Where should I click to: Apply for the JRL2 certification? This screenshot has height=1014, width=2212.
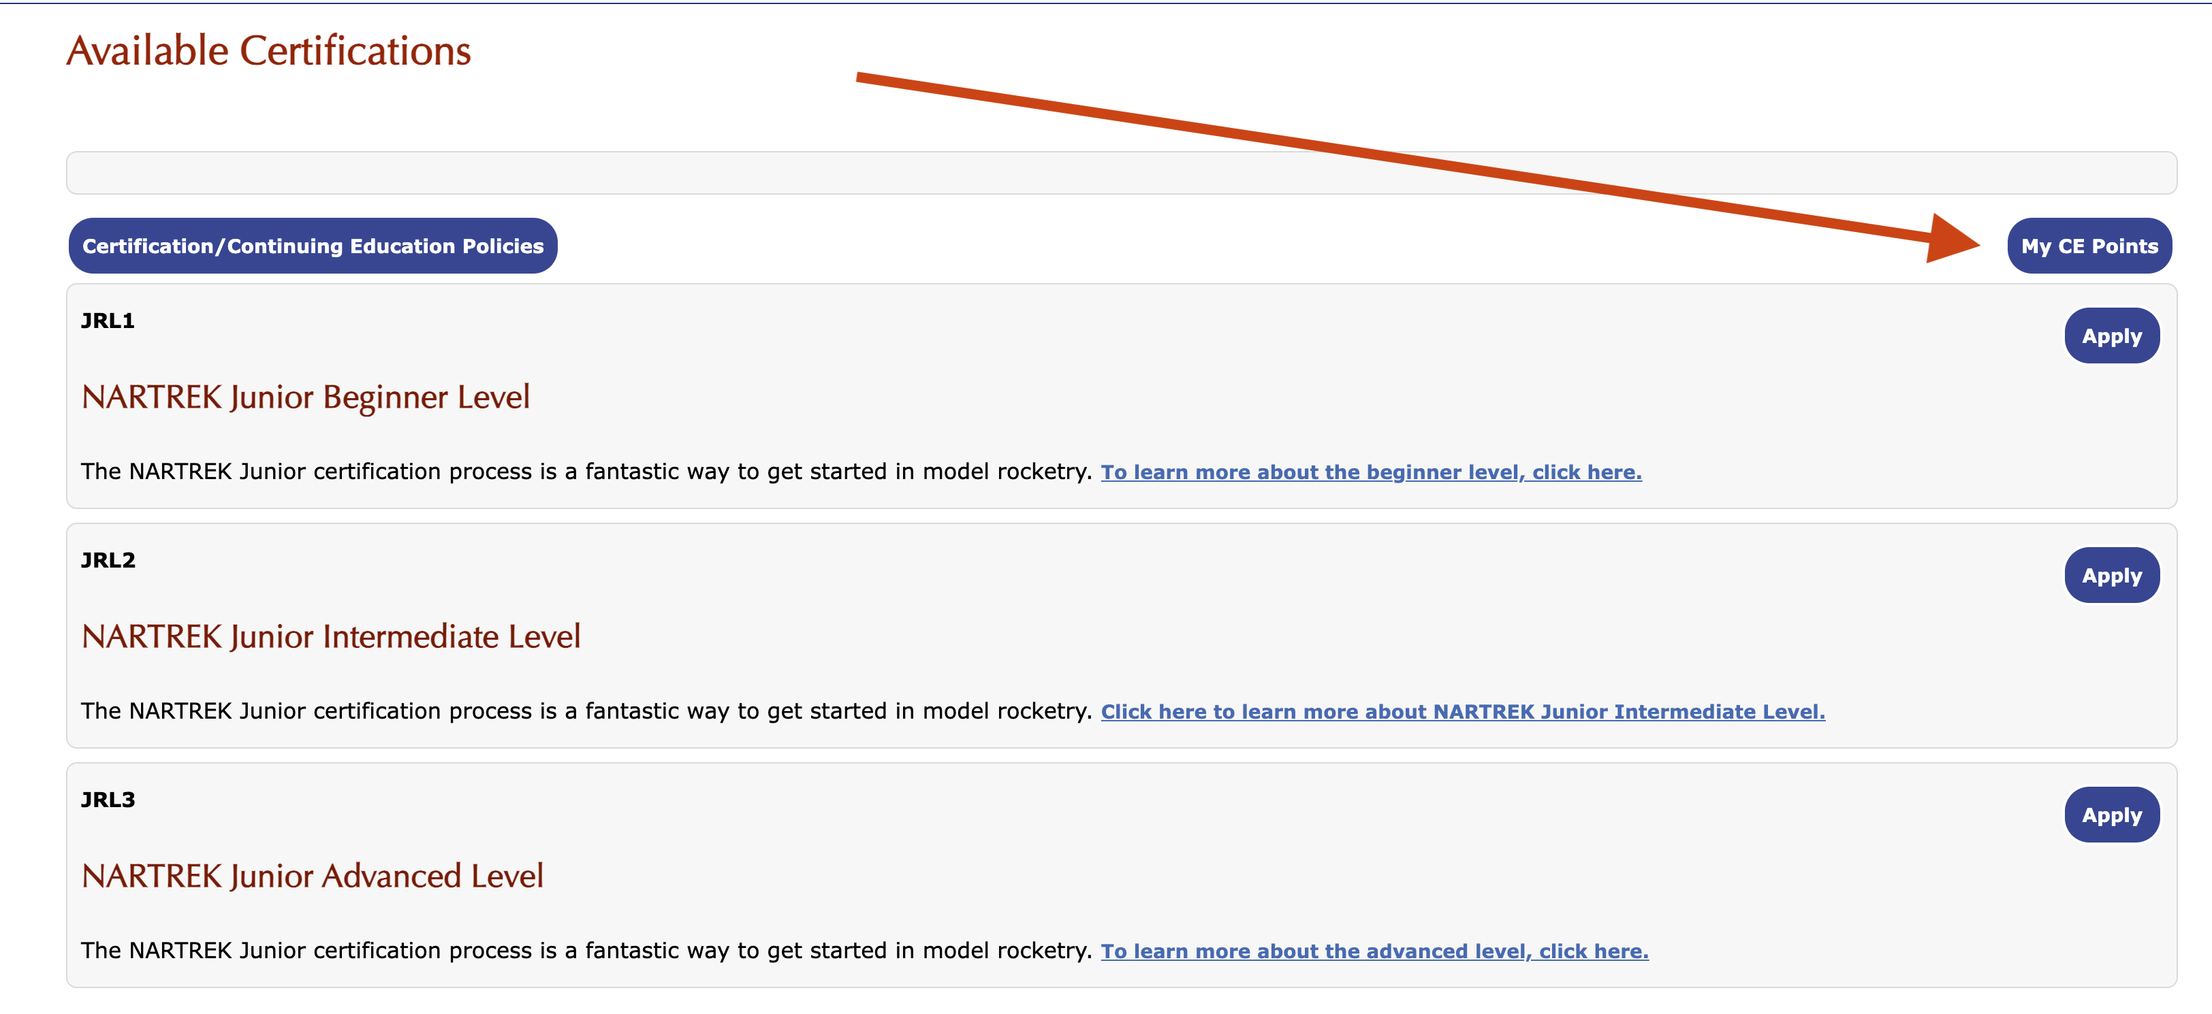pos(2111,576)
